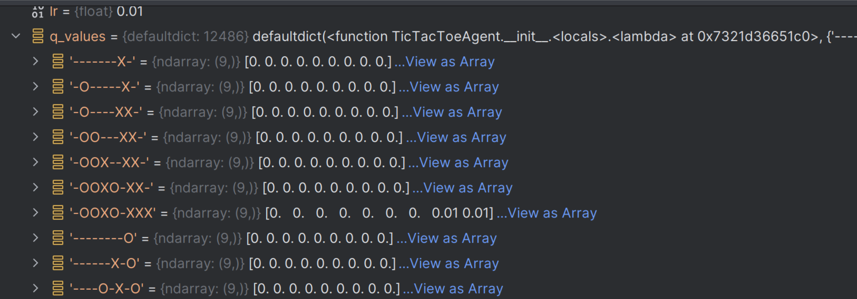Open View as Array for '----O-X-O'

[458, 289]
